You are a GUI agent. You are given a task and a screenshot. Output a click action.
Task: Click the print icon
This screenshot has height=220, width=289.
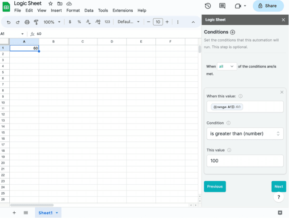27,22
